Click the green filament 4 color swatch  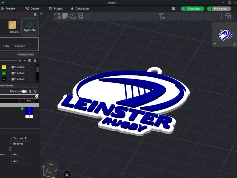click(4, 73)
